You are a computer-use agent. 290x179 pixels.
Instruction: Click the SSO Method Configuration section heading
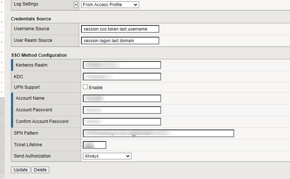(39, 55)
